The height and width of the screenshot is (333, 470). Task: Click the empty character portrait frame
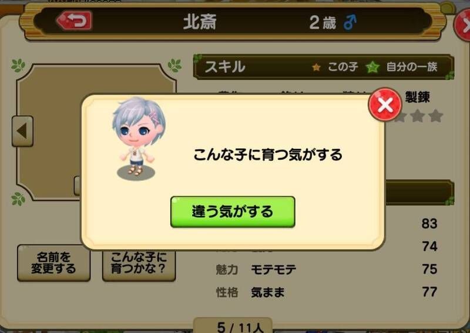pos(96,132)
